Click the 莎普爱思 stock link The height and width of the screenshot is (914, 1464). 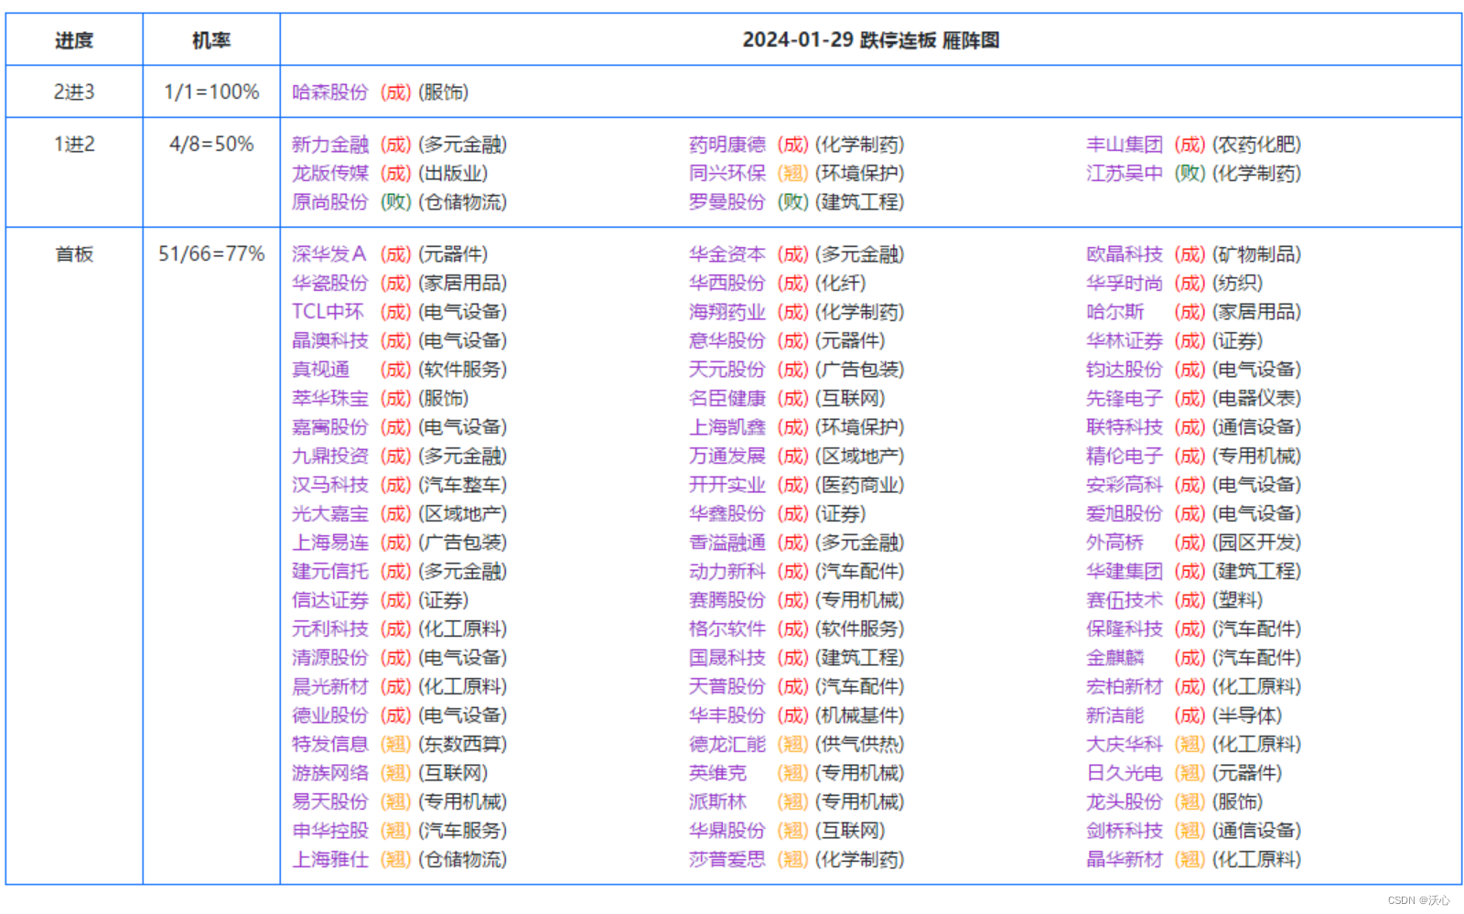[x=727, y=859]
